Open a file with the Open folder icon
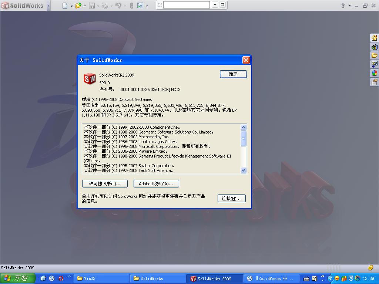Viewport: 379px width, 284px height. coord(78,5)
